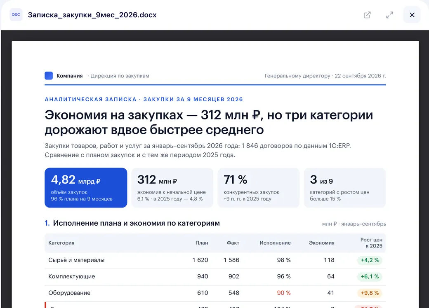Click 'Генеральному директору · 22 сентября 2026 г.'
This screenshot has height=308, width=429.
click(325, 76)
